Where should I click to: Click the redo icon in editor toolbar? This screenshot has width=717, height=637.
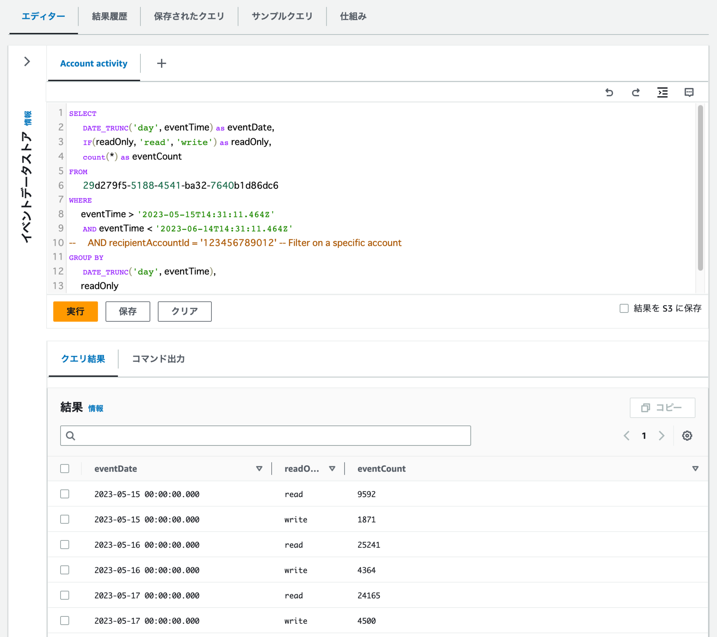click(636, 93)
